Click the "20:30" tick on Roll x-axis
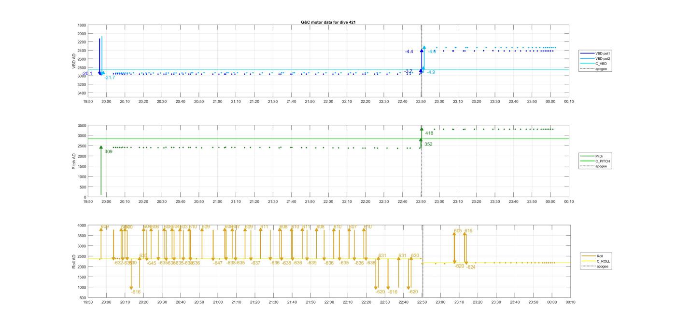 (162, 302)
